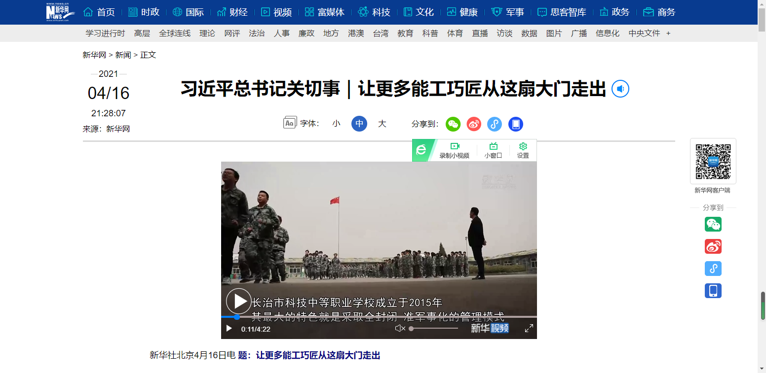The image size is (766, 373).
Task: Select large font size 大
Action: click(382, 124)
